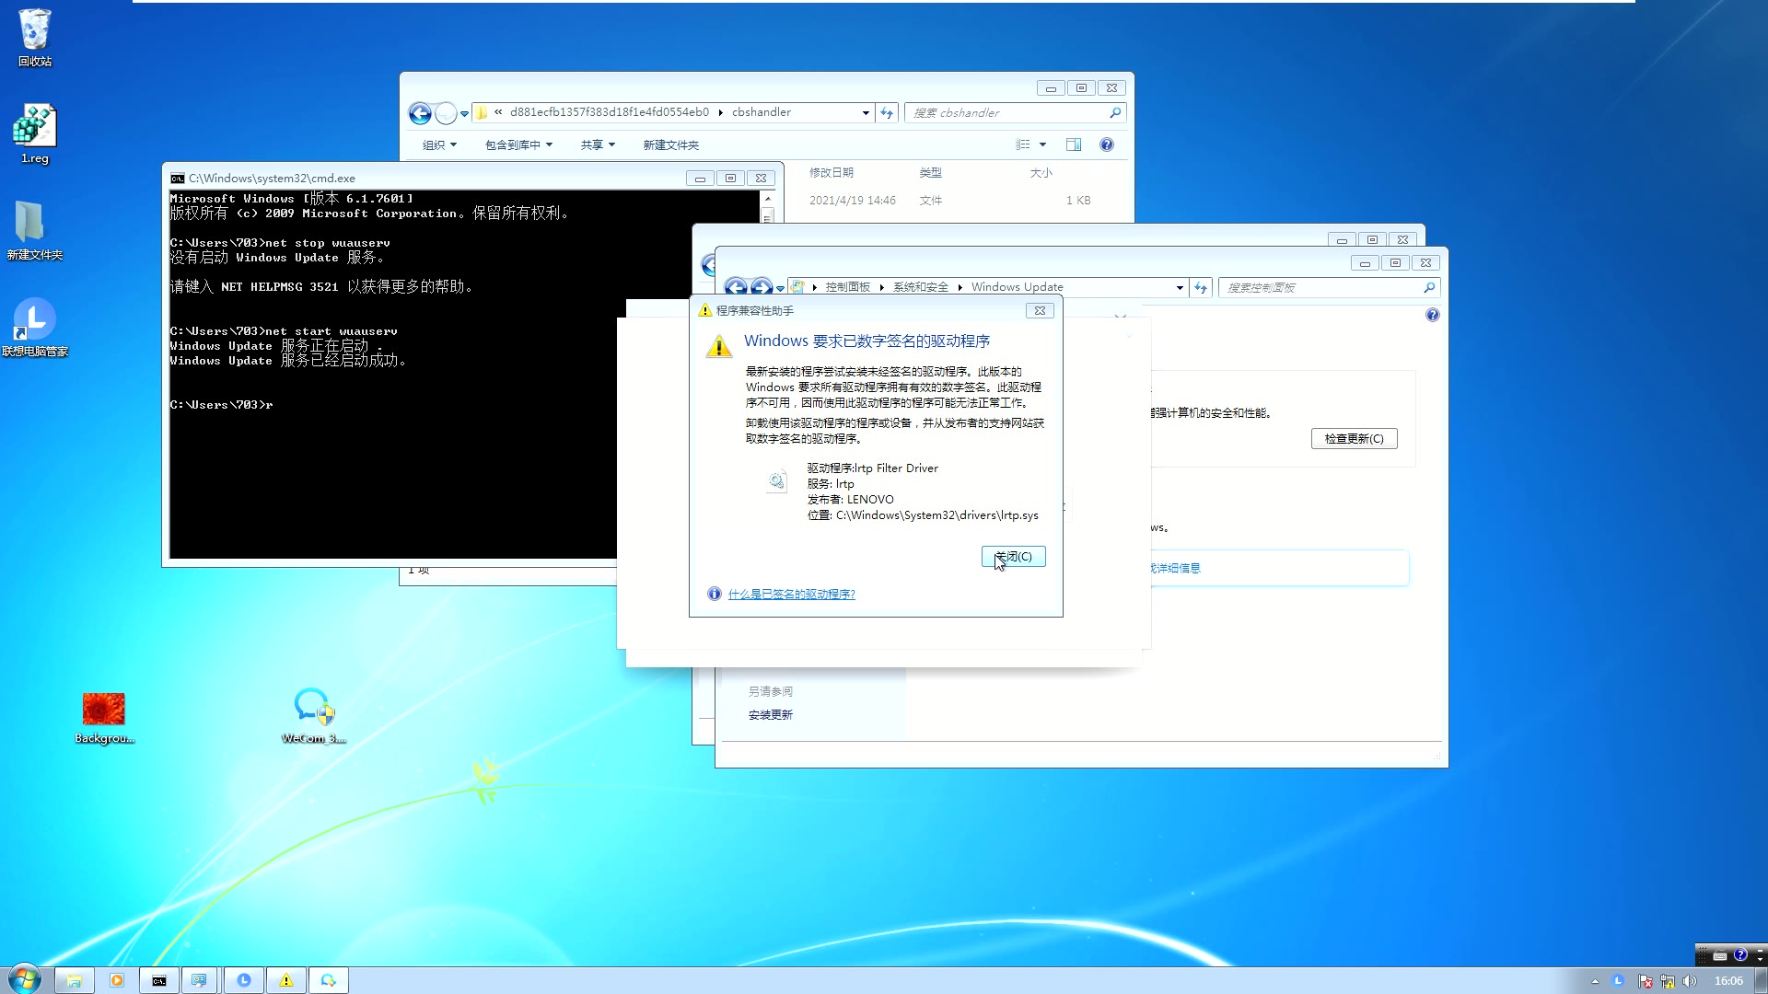
Task: Open Windows Explorer from taskbar
Action: [x=74, y=980]
